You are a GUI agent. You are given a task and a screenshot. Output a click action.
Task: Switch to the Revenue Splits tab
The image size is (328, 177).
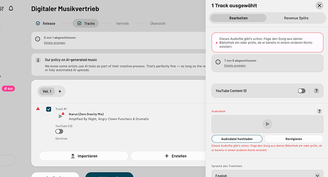tap(296, 18)
